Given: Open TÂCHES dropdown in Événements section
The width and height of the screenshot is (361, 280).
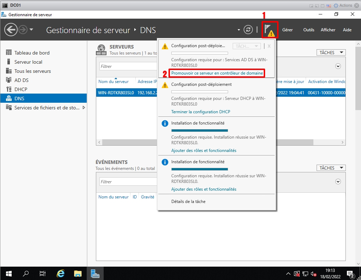Looking at the screenshot, I should tap(331, 168).
